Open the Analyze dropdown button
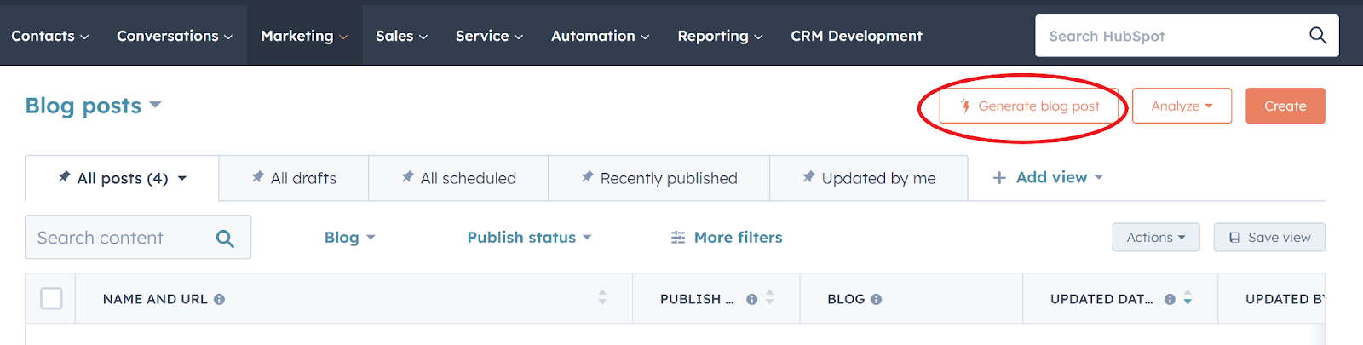 pyautogui.click(x=1182, y=106)
